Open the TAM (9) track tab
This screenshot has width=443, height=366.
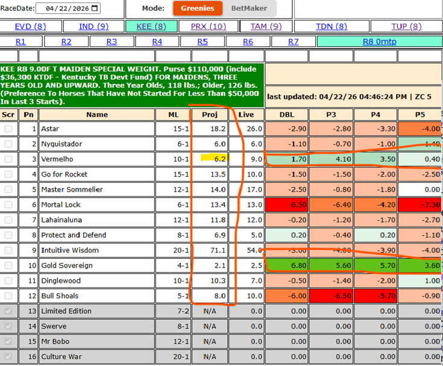pos(266,27)
